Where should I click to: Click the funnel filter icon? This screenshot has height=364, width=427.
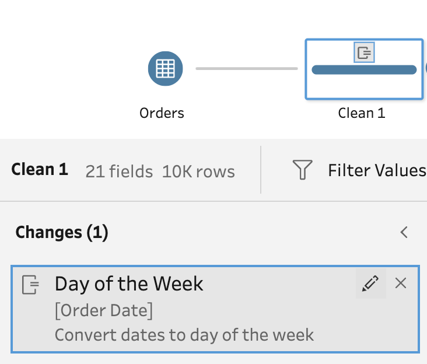(x=302, y=170)
